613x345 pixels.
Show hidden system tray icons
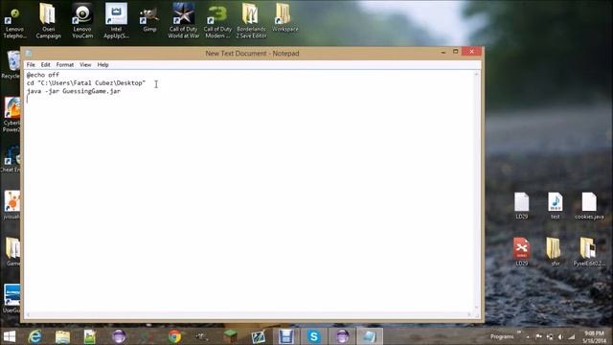[528, 336]
